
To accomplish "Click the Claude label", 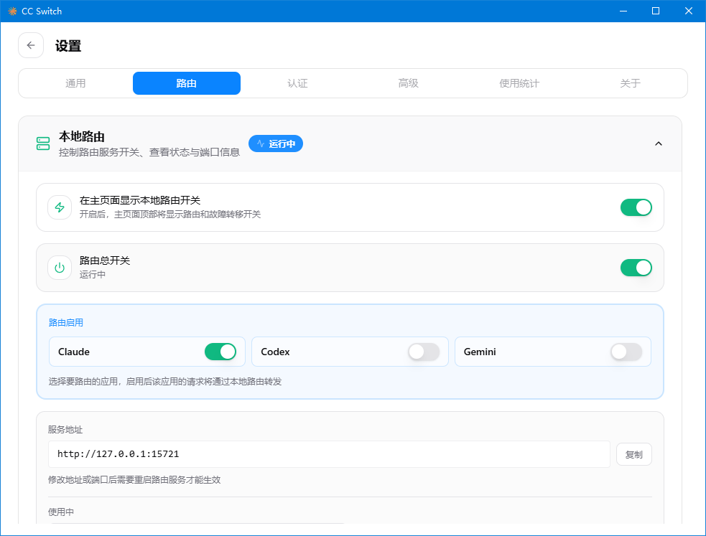I will [x=74, y=352].
